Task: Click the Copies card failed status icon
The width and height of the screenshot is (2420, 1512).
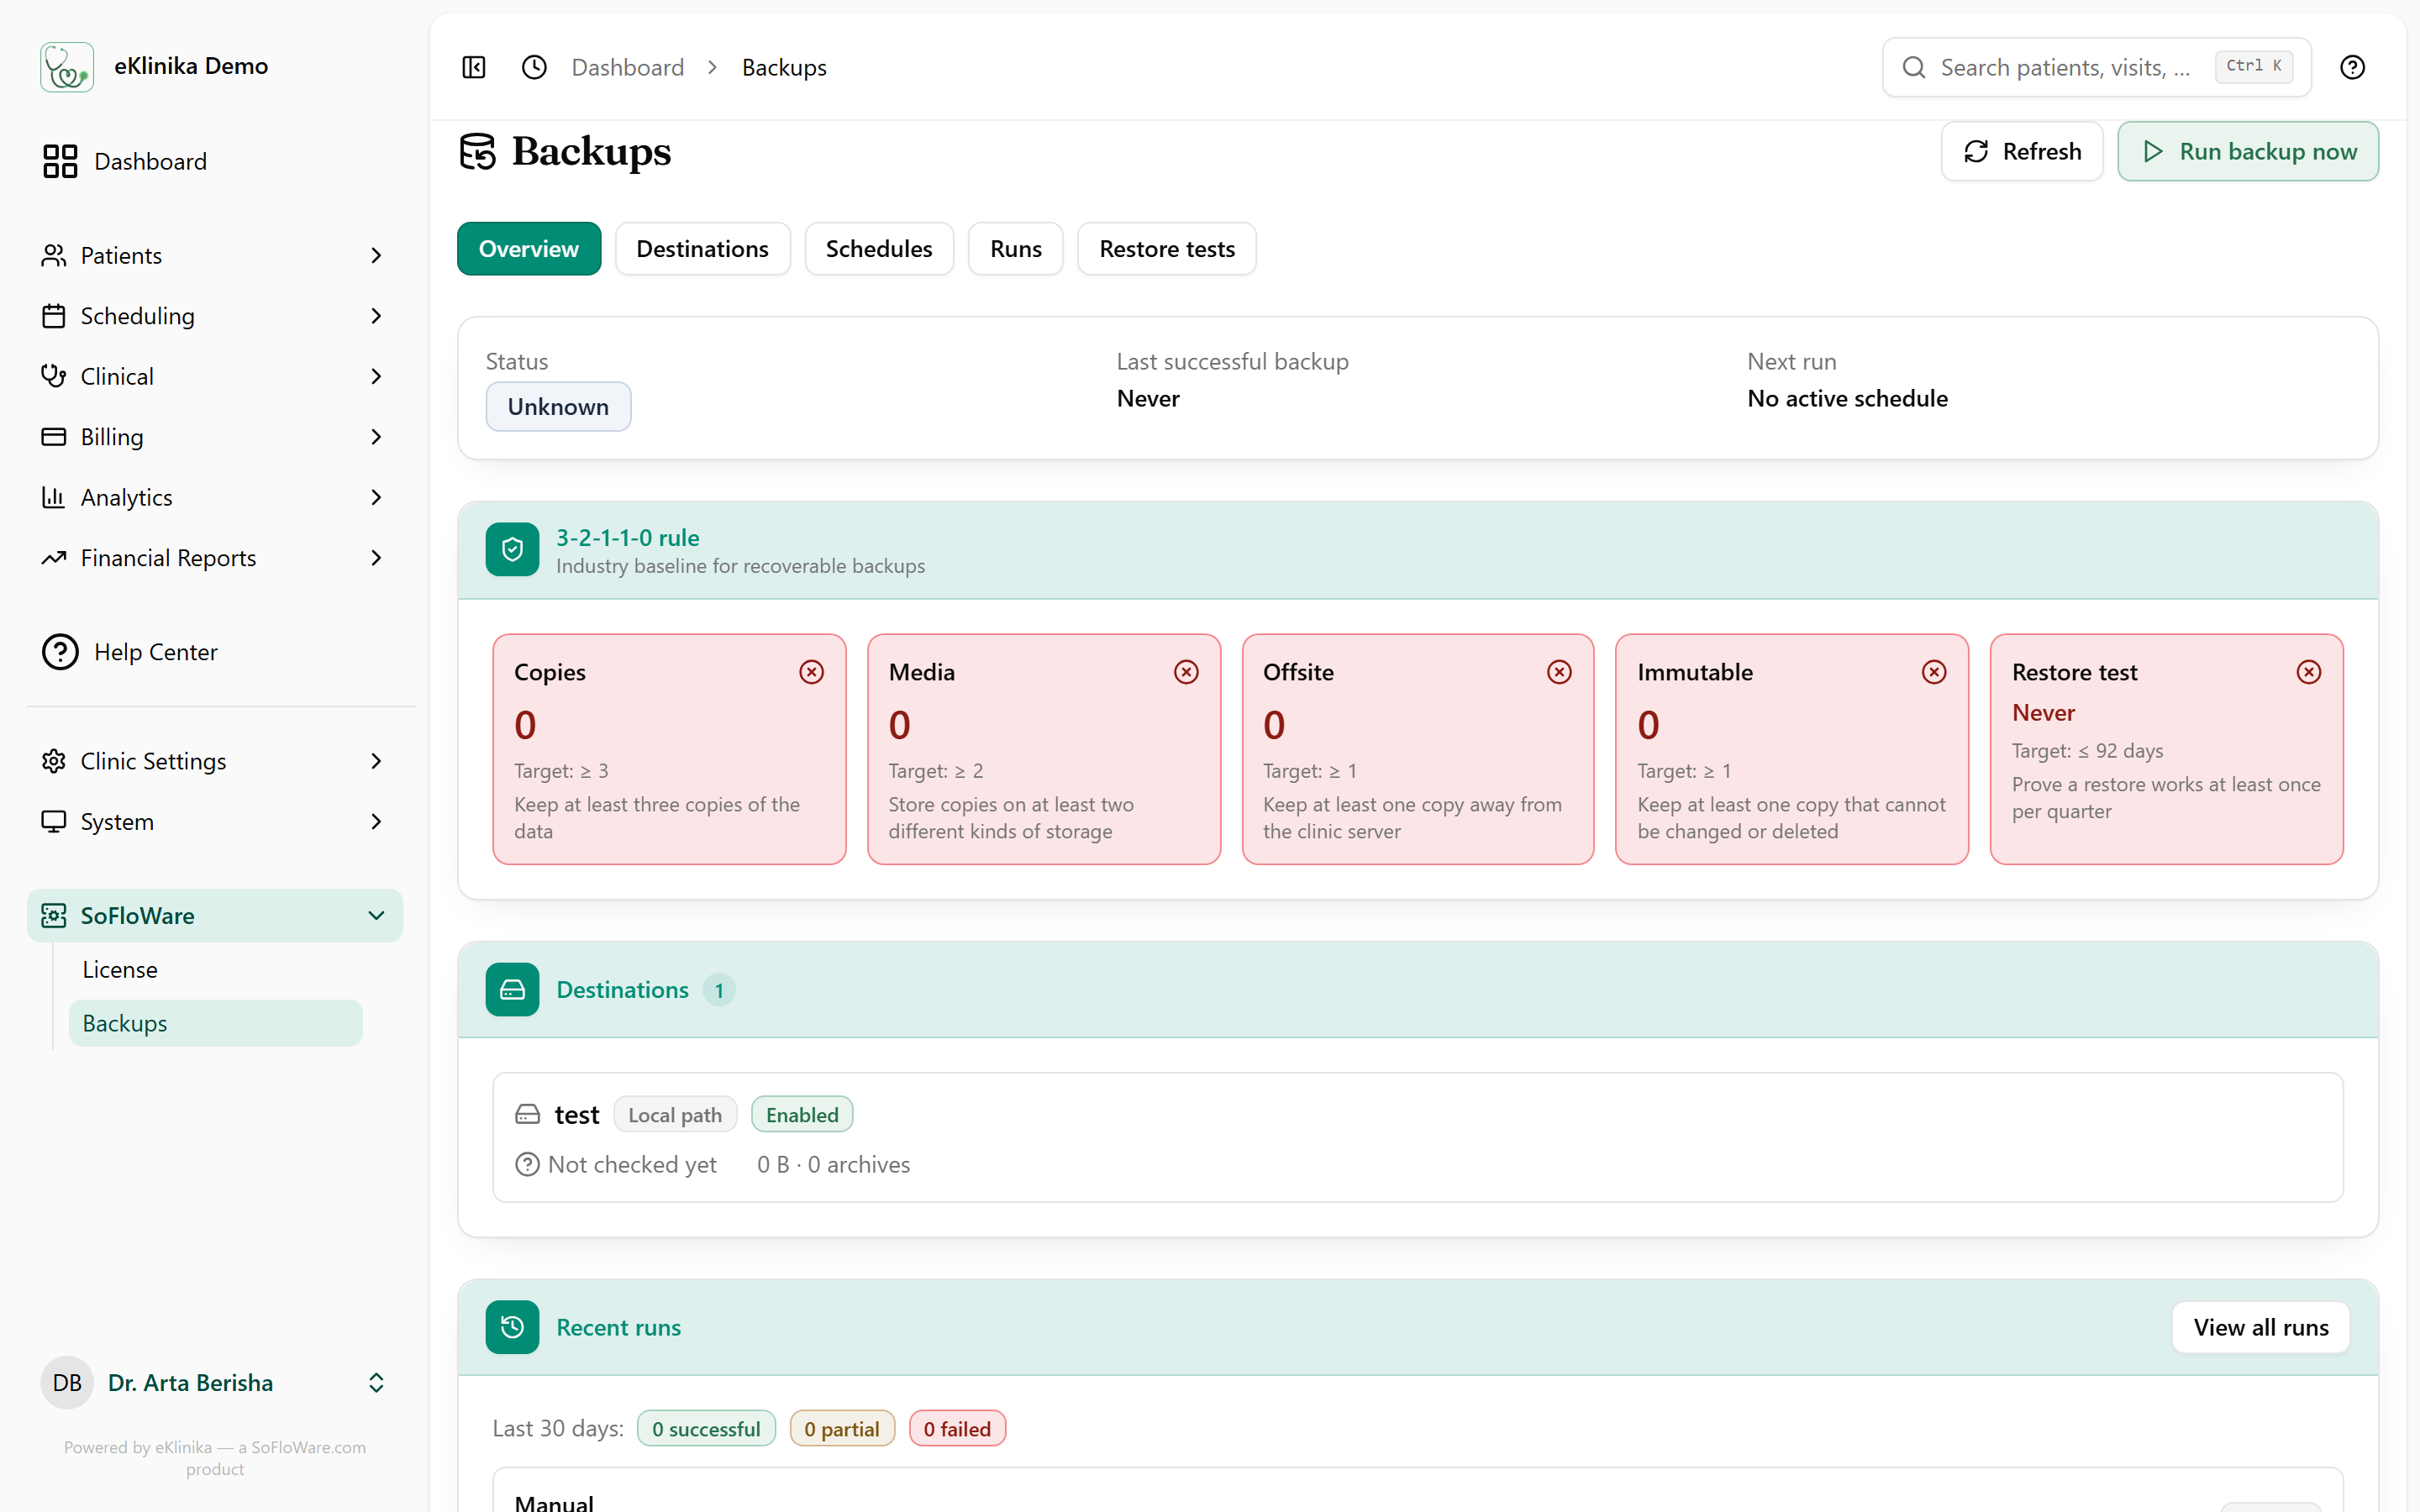Action: pyautogui.click(x=812, y=672)
